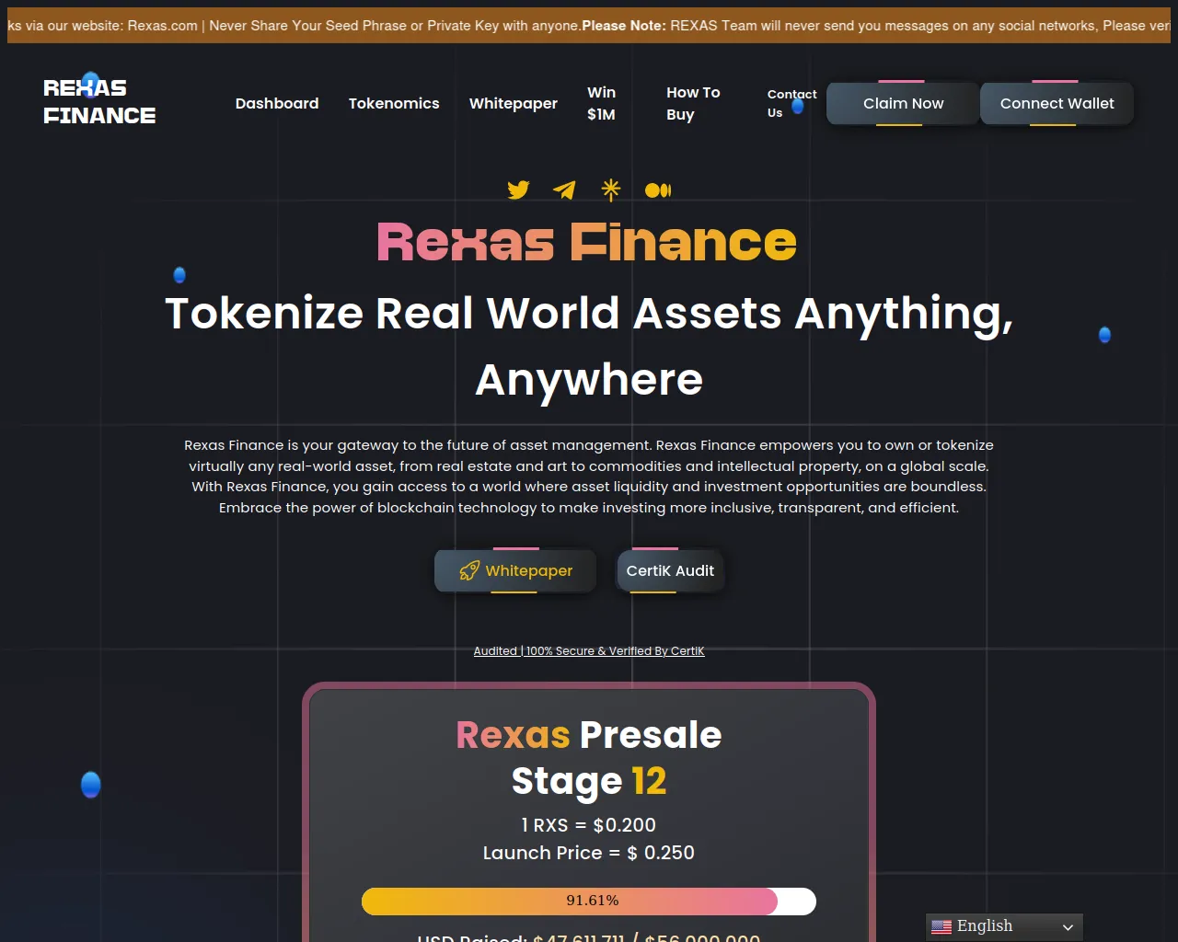Open the How To Buy nav link
The image size is (1178, 942).
tap(693, 103)
